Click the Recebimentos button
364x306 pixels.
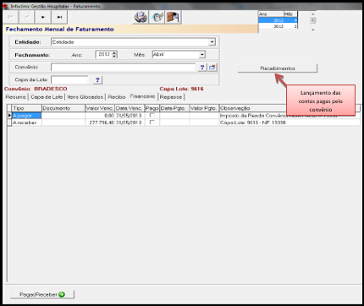pyautogui.click(x=278, y=68)
